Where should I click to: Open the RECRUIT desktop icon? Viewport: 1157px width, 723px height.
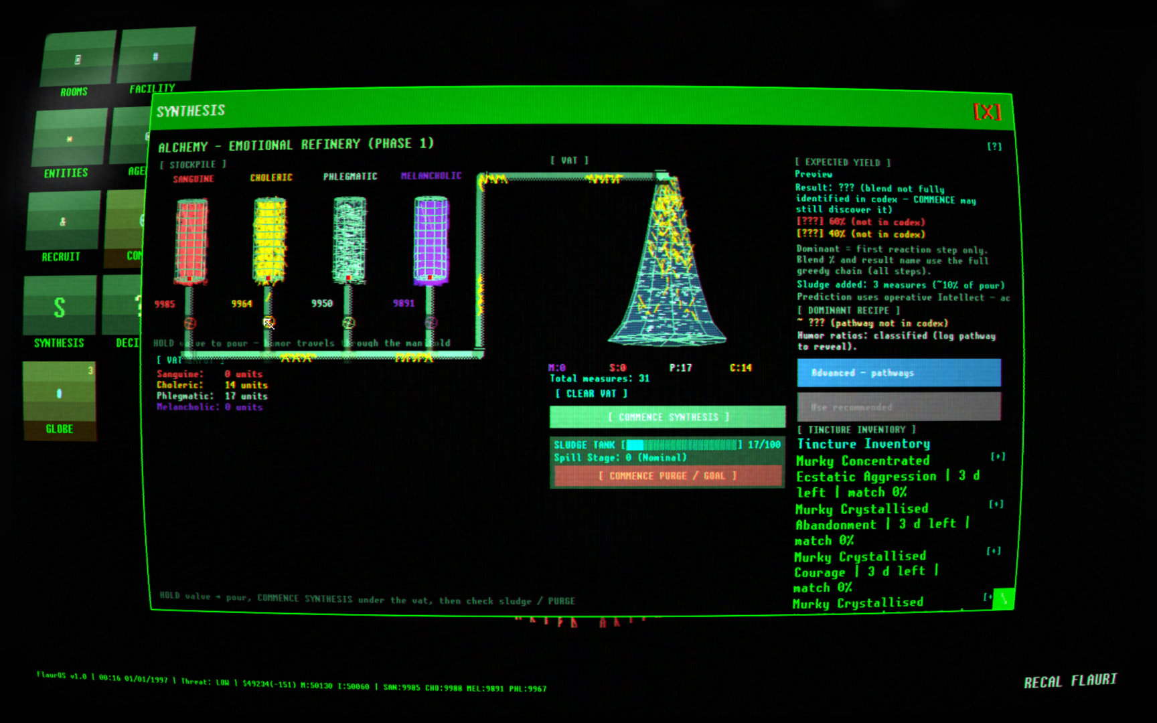pyautogui.click(x=63, y=228)
